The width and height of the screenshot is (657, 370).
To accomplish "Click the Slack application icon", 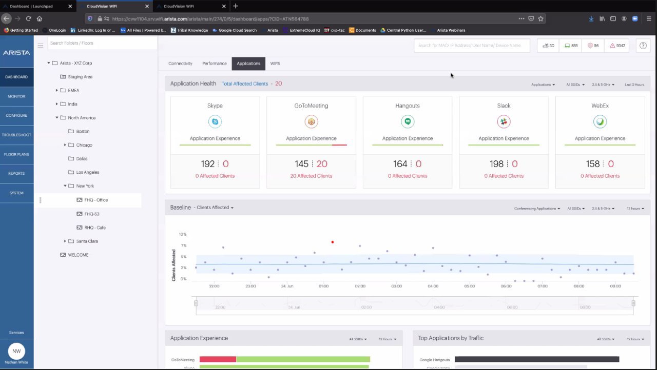I will [504, 121].
